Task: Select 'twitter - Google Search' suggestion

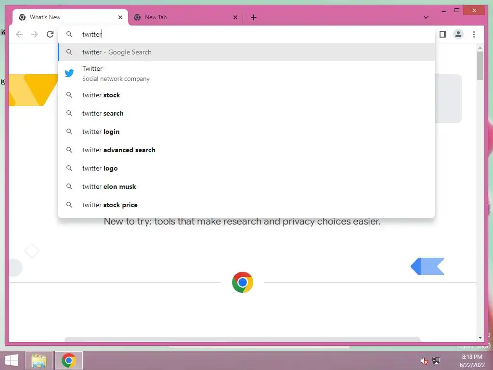Action: 246,52
